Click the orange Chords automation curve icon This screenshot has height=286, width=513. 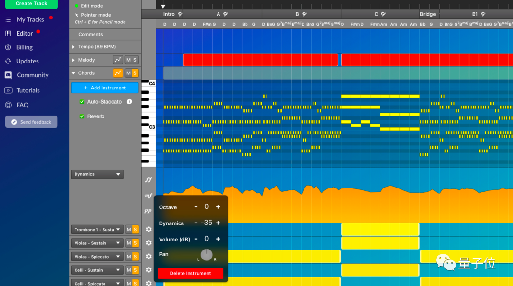pos(117,73)
